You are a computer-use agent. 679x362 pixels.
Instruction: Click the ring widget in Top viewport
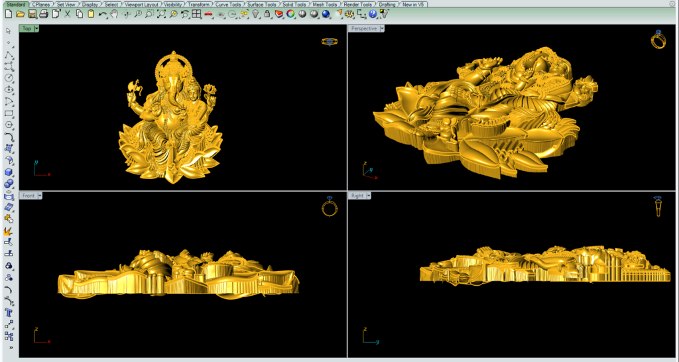click(x=330, y=42)
